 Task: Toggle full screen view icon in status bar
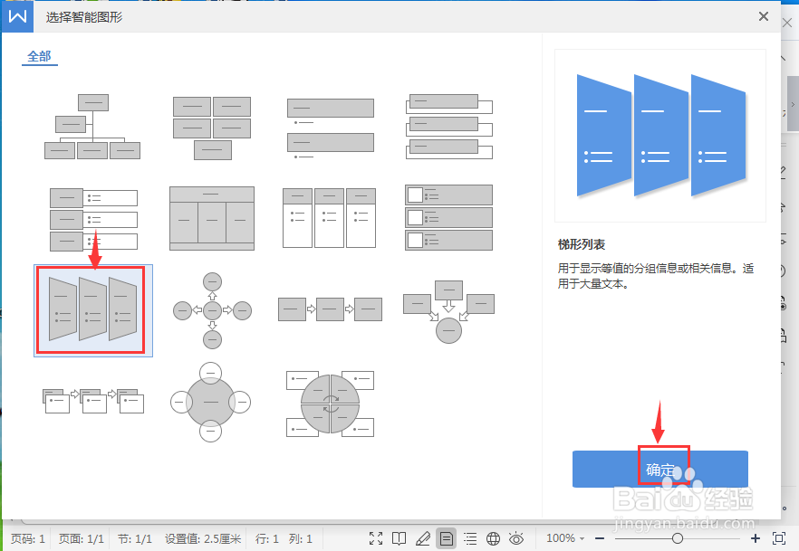(376, 538)
